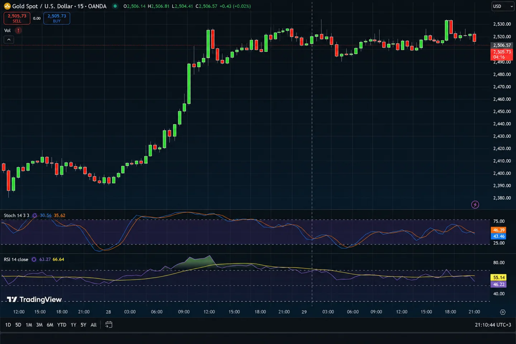This screenshot has height=344, width=516.
Task: Click the SELL 2,505.73 button
Action: [17, 18]
